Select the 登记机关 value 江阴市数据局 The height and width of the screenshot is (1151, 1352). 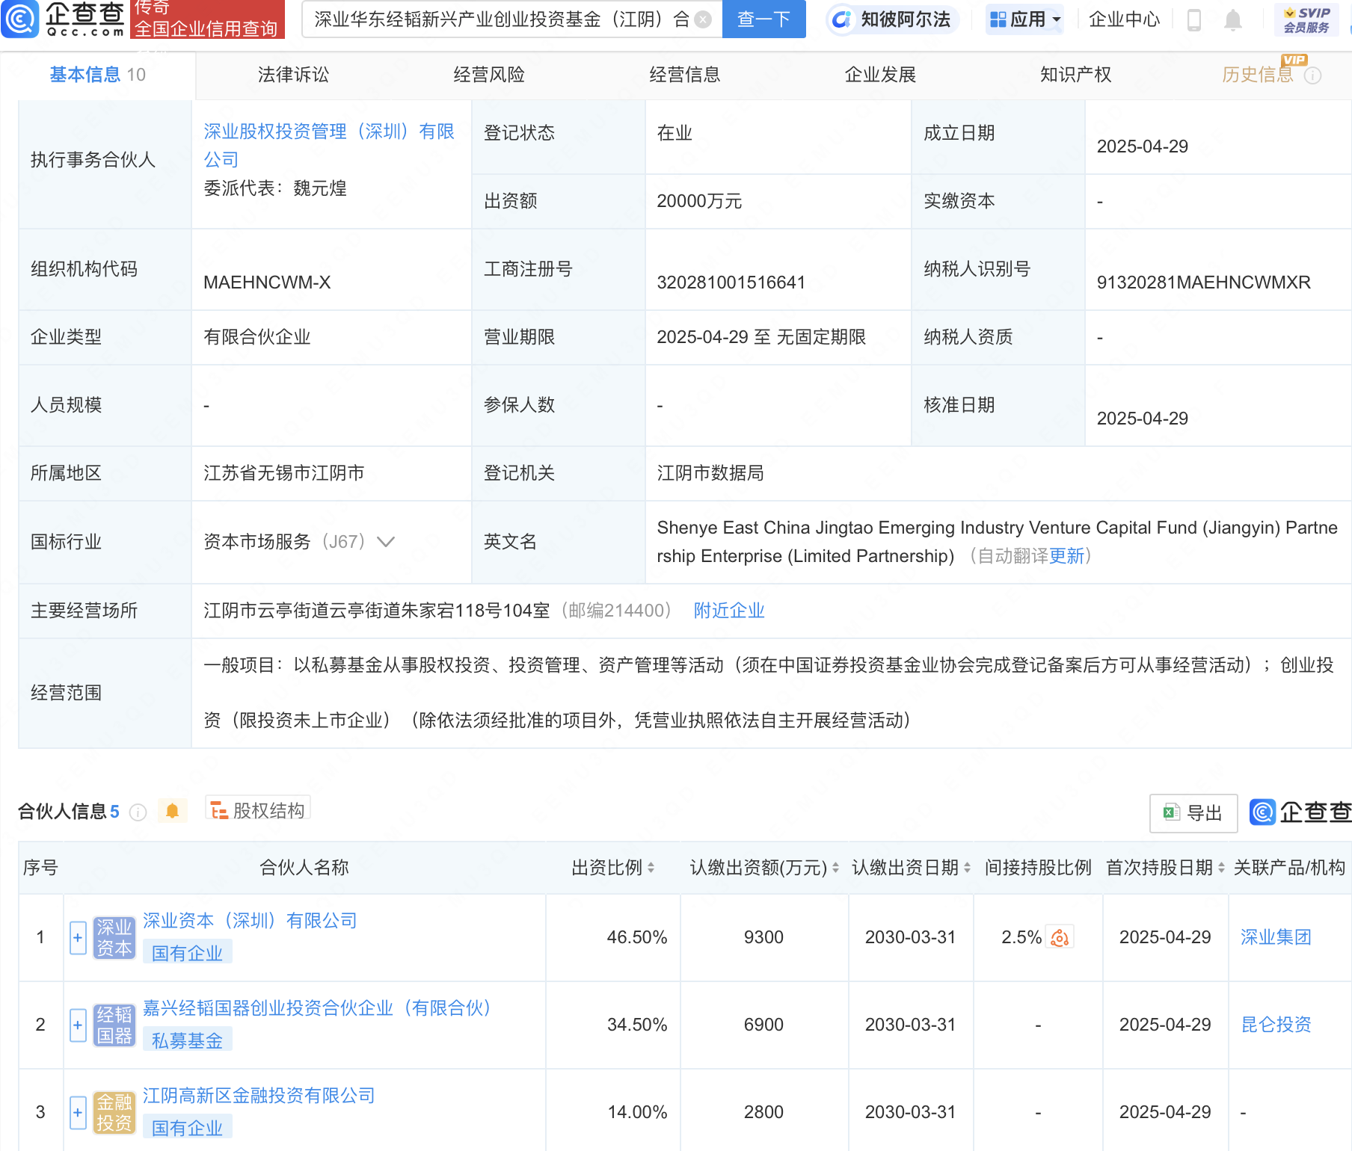710,473
